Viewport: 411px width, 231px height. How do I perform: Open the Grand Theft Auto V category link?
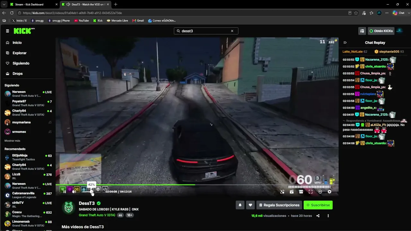tap(97, 215)
